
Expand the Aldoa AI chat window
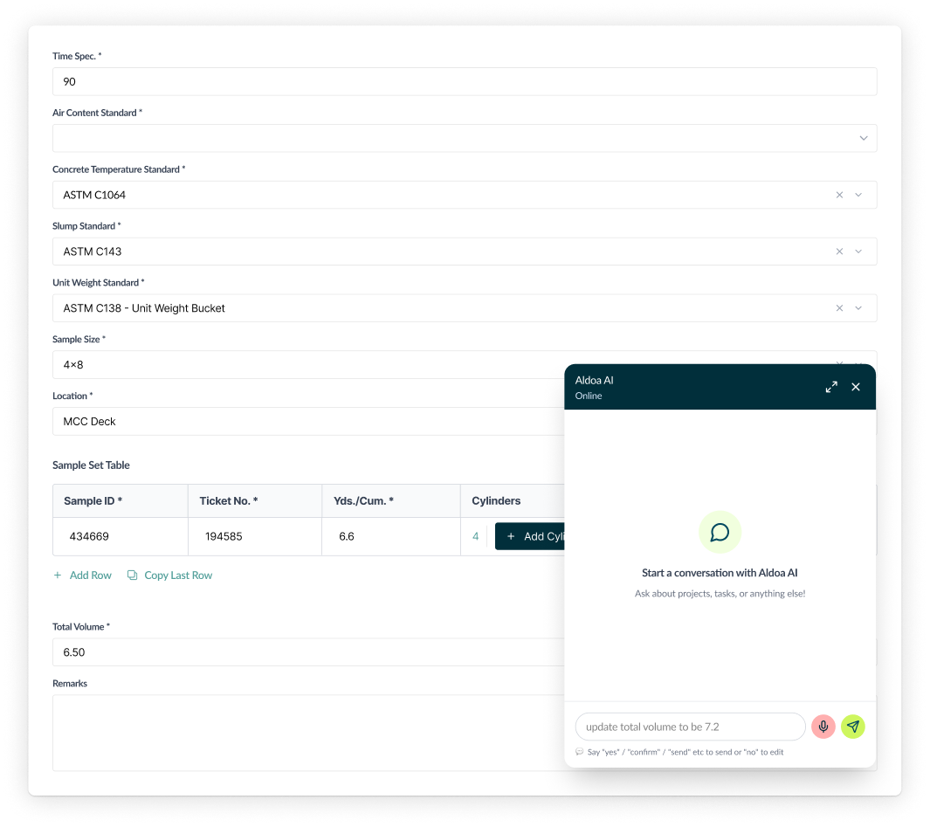(830, 386)
